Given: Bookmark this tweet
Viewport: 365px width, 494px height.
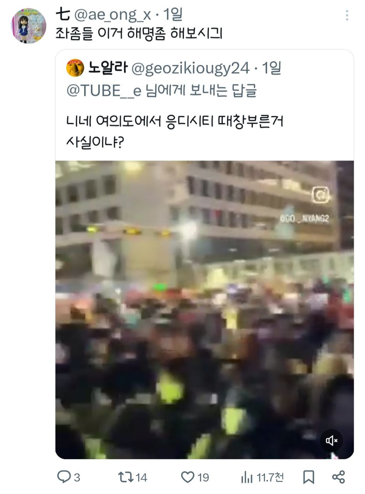Looking at the screenshot, I should click(x=308, y=477).
